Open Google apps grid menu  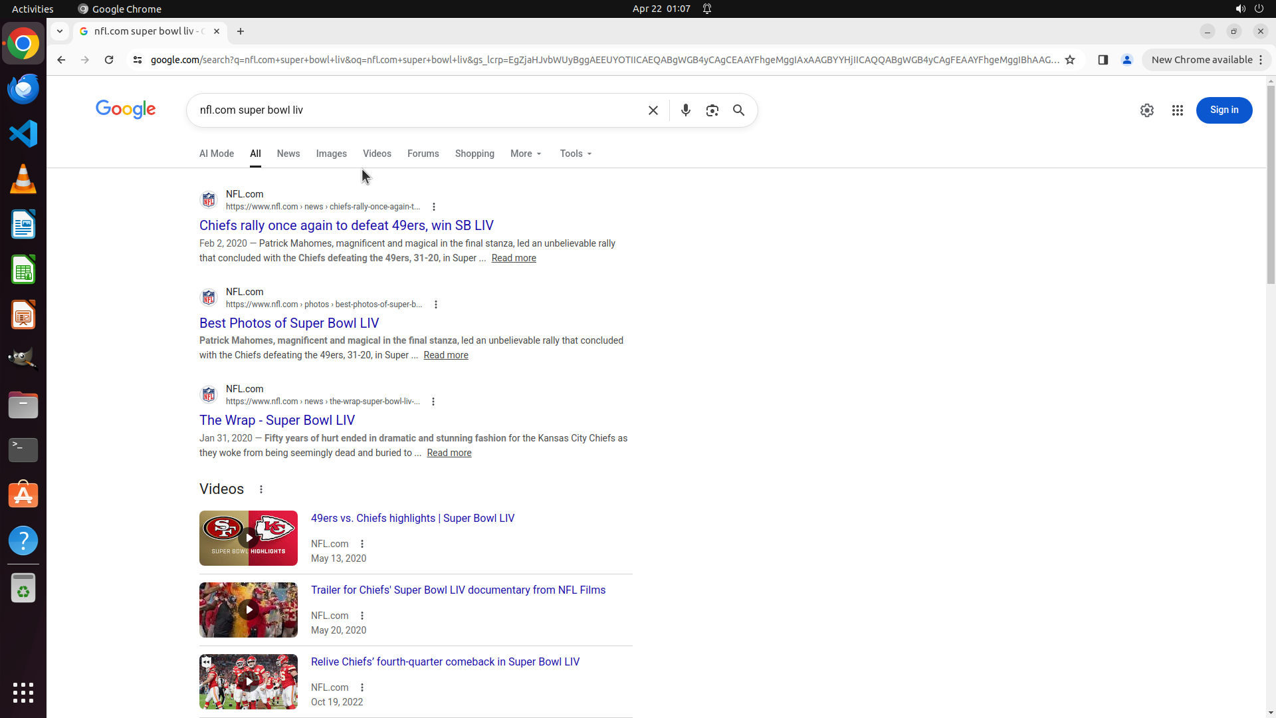[1177, 110]
